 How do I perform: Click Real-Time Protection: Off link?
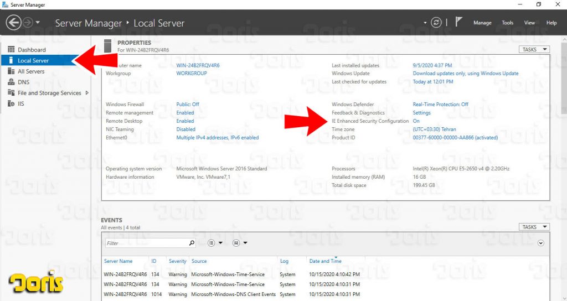(440, 105)
